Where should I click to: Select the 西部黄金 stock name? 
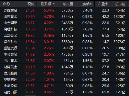coord(10,35)
